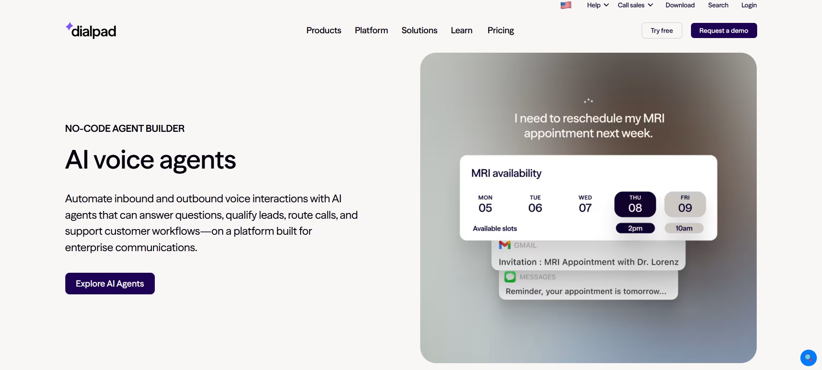Choose the 2pm time slot
Image resolution: width=822 pixels, height=370 pixels.
coord(635,228)
